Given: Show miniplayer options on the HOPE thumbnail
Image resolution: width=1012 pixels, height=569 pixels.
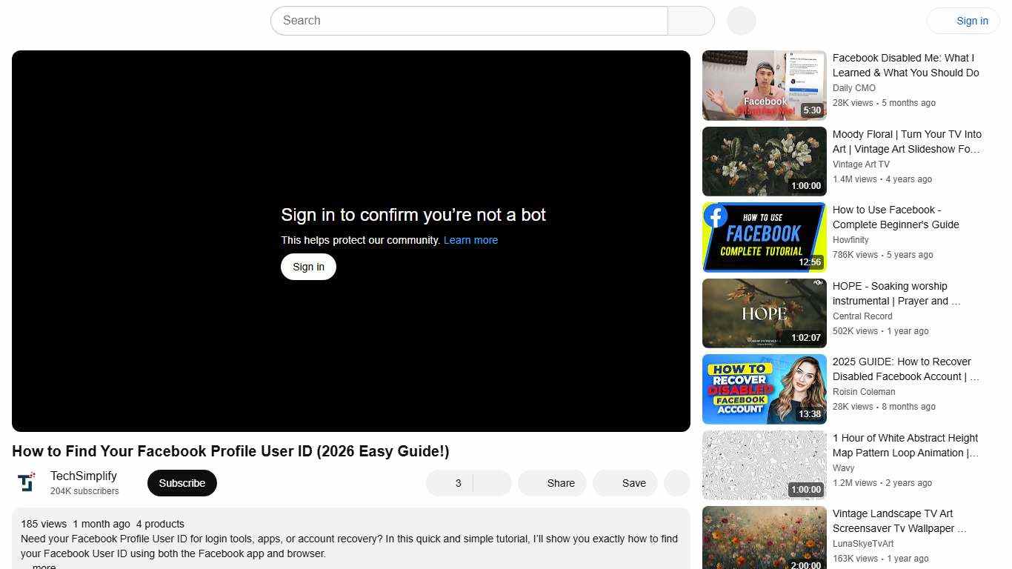Looking at the screenshot, I should (x=817, y=284).
